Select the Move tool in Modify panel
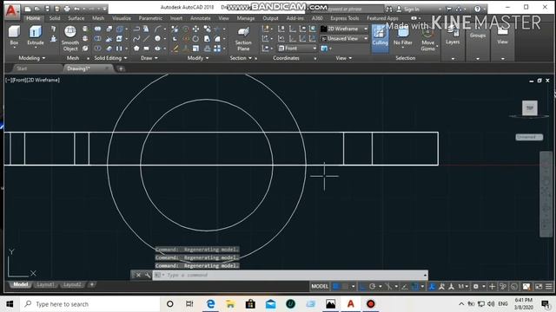Screen dimensions: 556x312 click(195, 29)
